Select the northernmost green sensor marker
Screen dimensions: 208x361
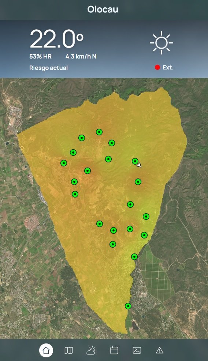(99, 132)
